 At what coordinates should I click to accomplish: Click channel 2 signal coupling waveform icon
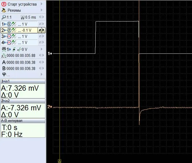(14, 30)
